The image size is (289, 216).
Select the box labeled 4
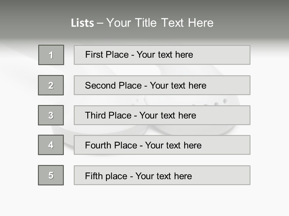click(x=51, y=145)
